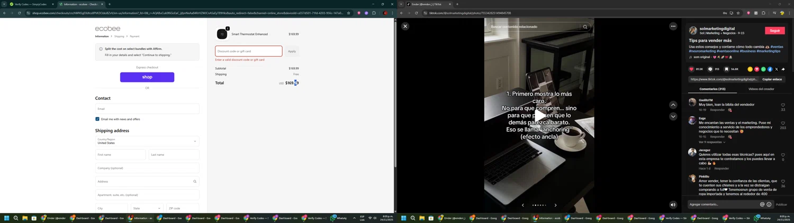Image resolution: width=794 pixels, height=223 pixels.
Task: Click the search magnifier in related content bar
Action: 585,26
